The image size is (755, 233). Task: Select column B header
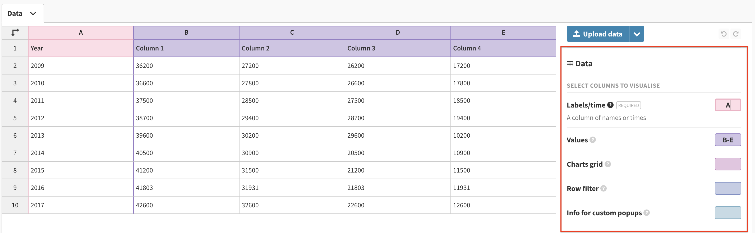(186, 32)
